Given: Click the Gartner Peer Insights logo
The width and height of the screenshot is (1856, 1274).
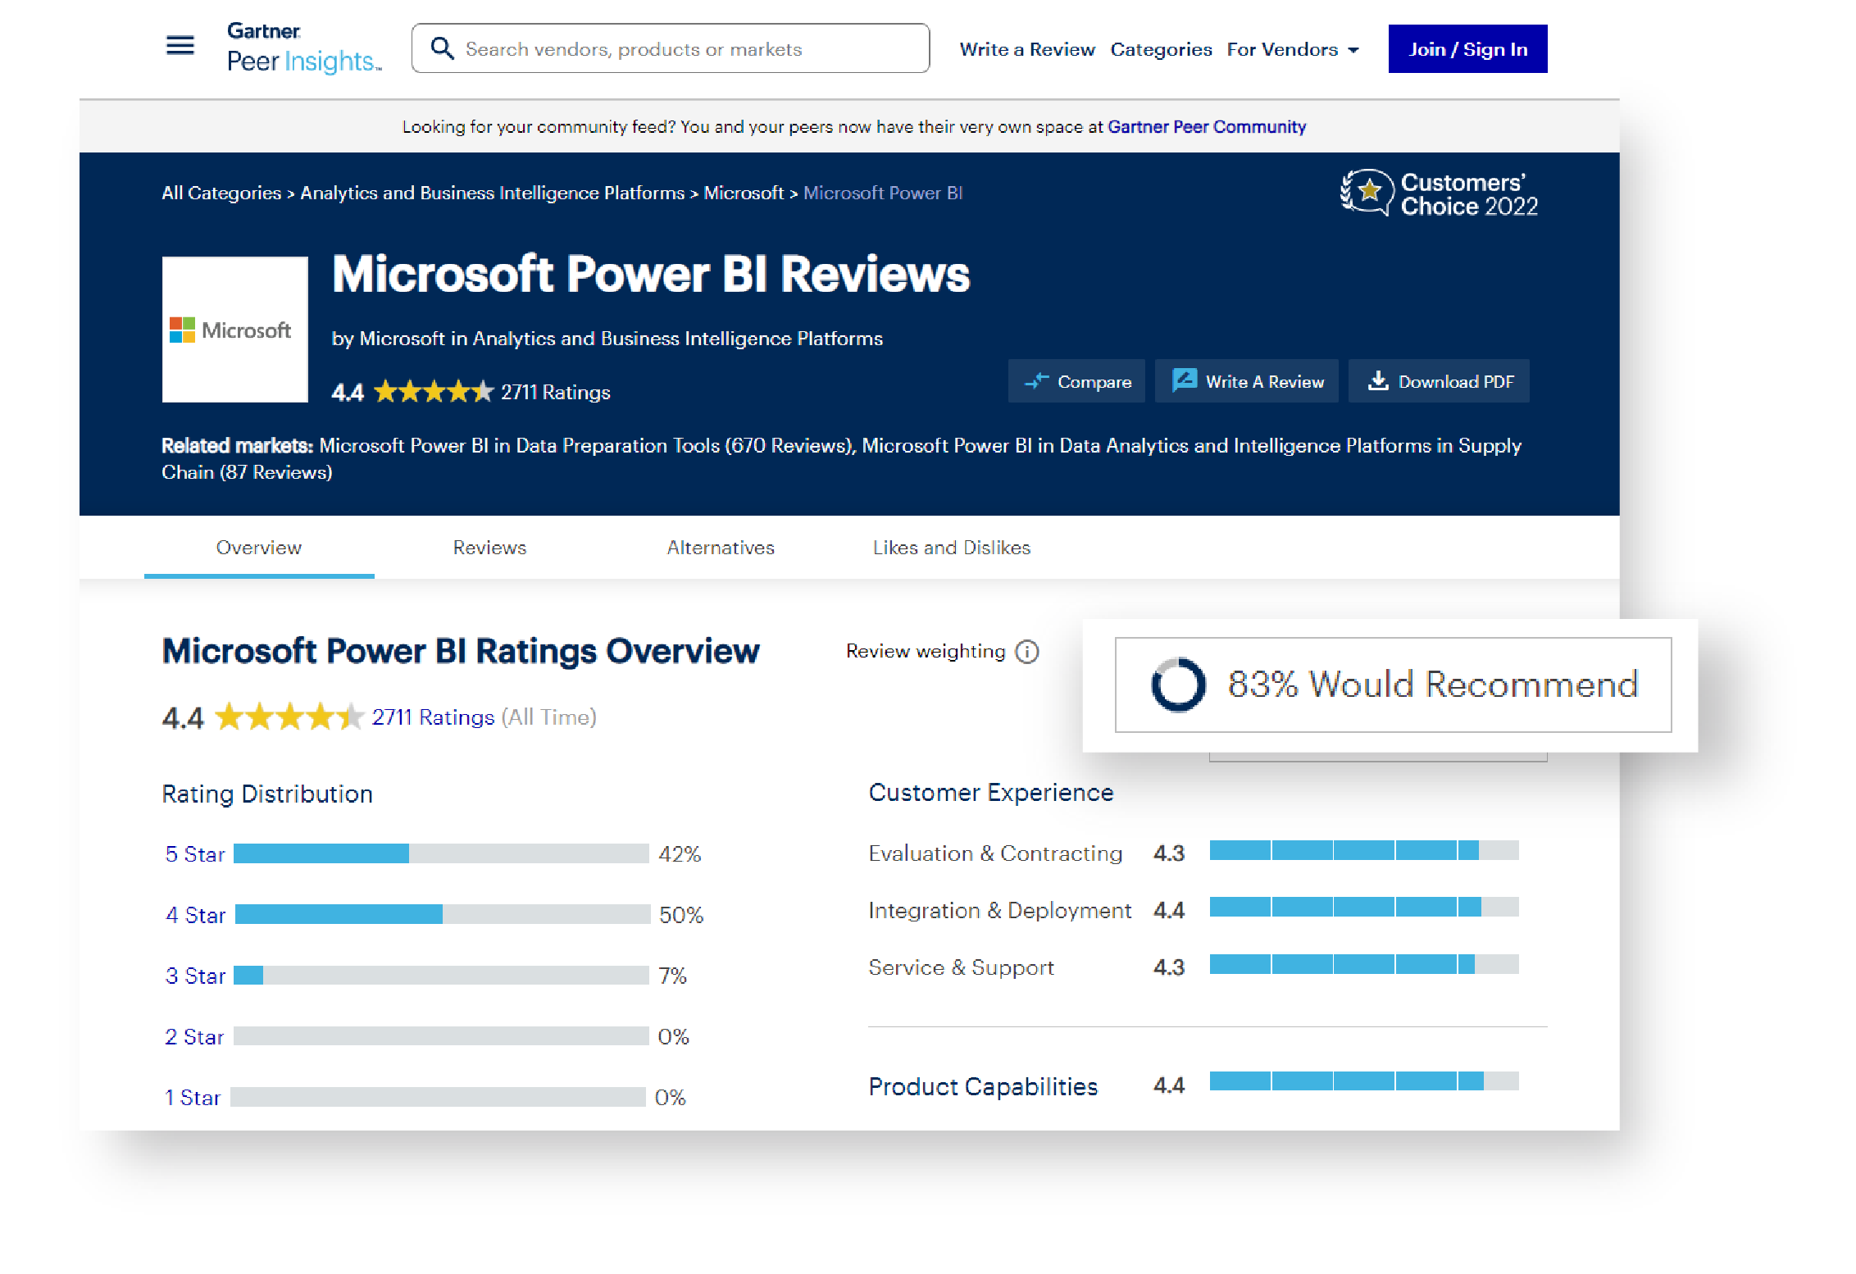Looking at the screenshot, I should (304, 48).
